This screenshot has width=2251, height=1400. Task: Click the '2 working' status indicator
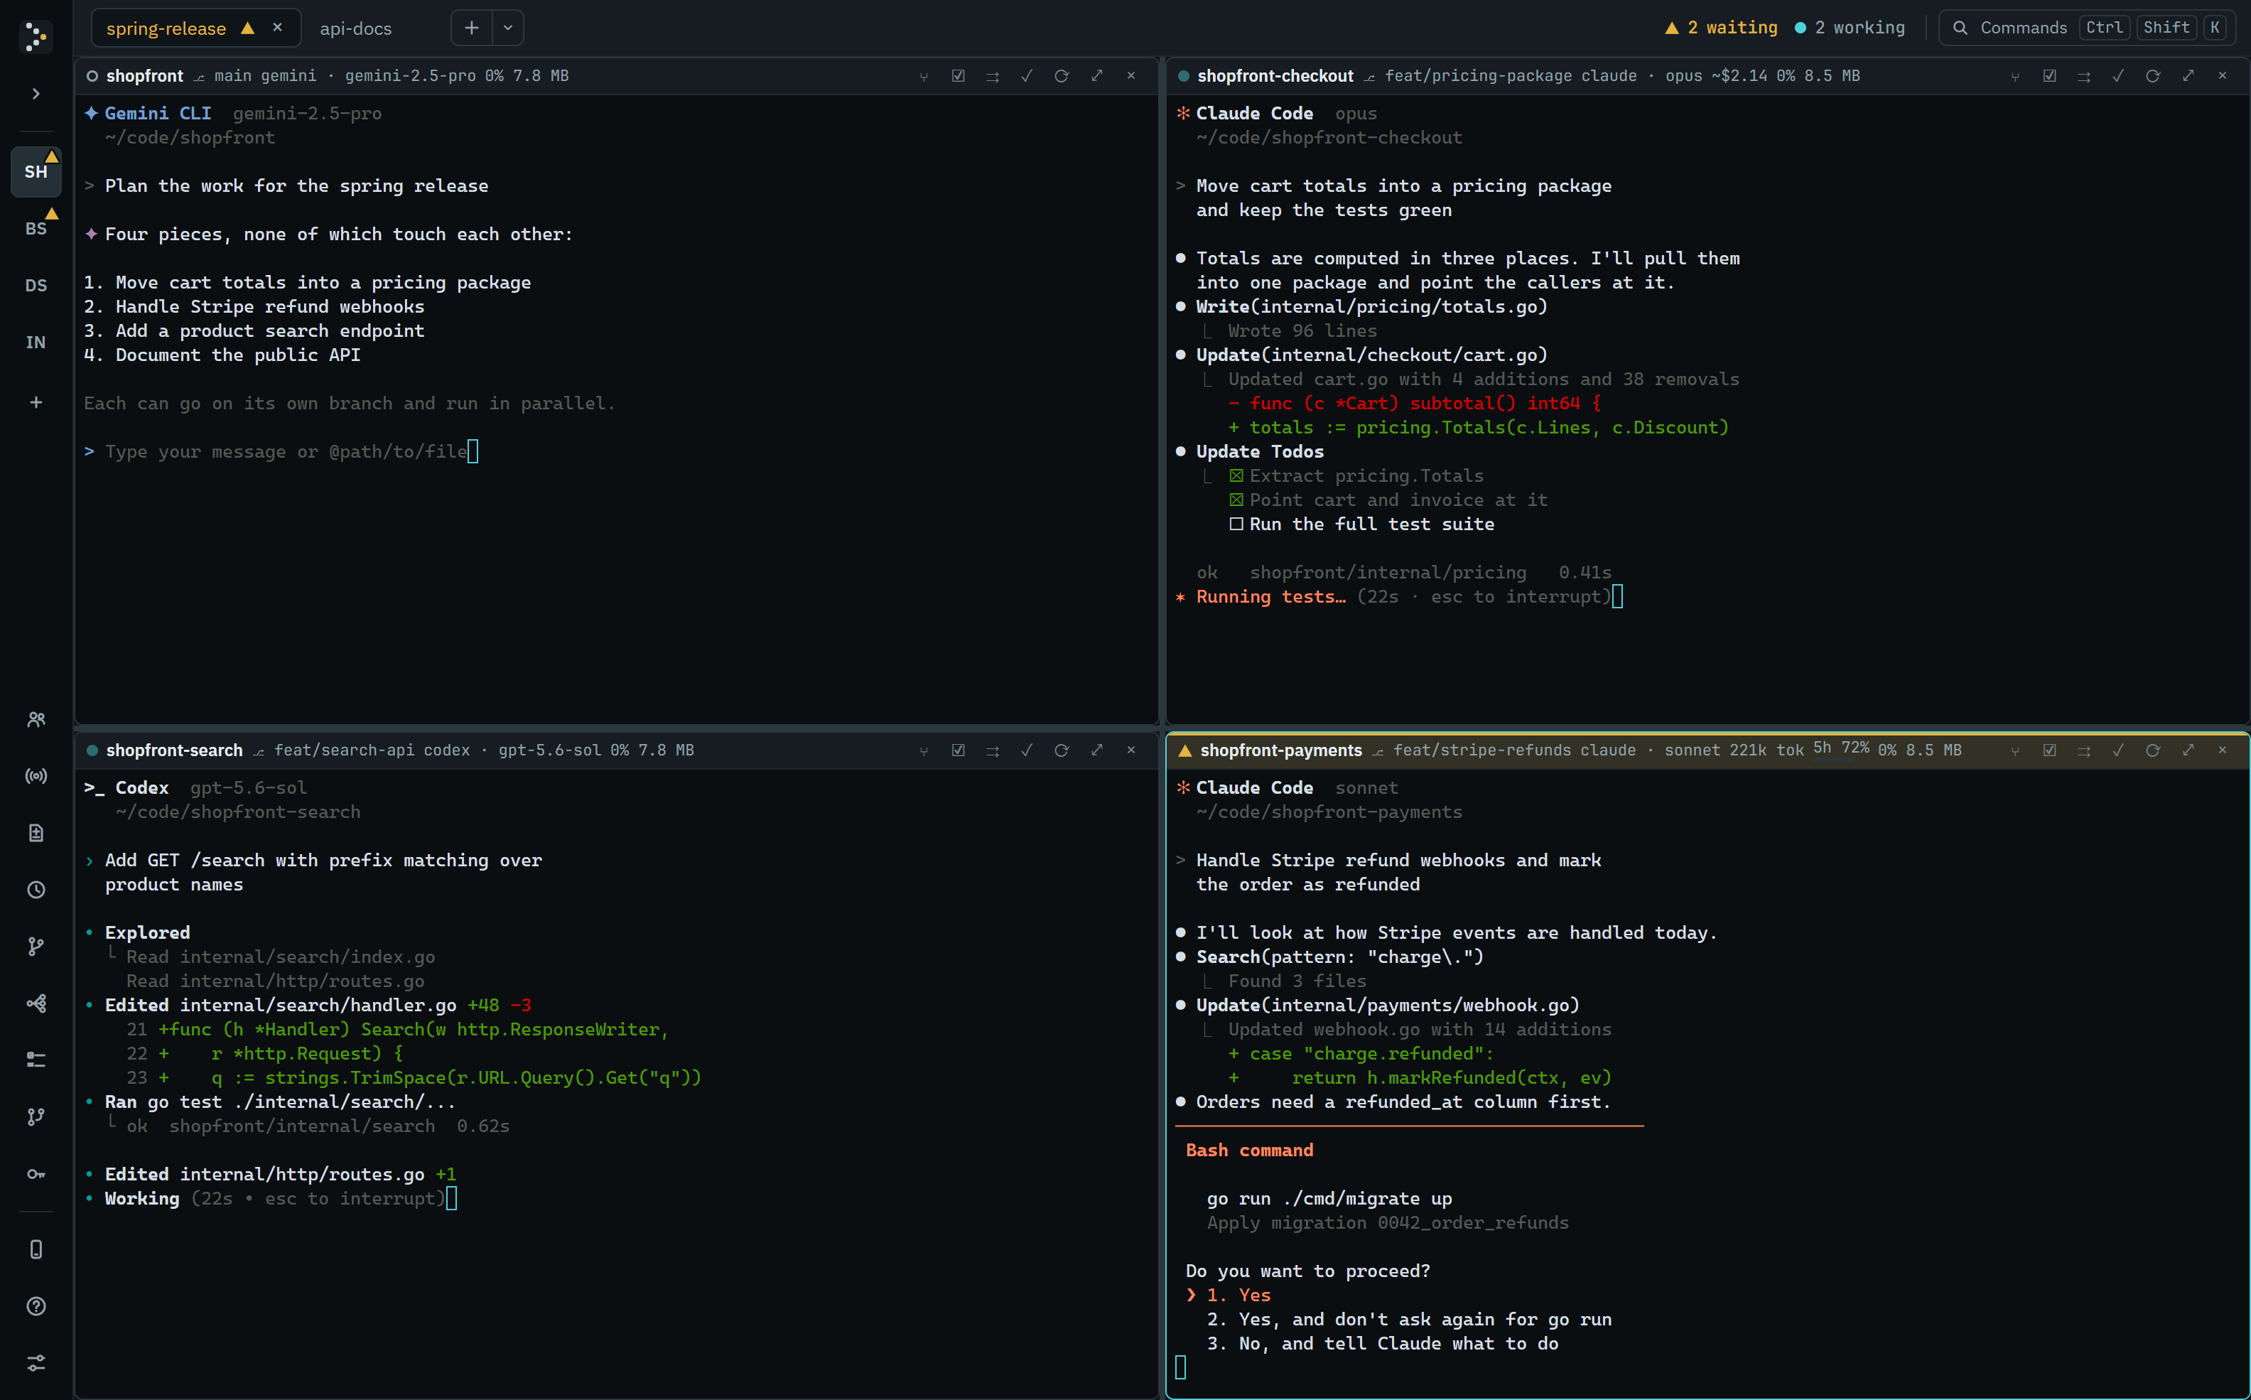1850,28
